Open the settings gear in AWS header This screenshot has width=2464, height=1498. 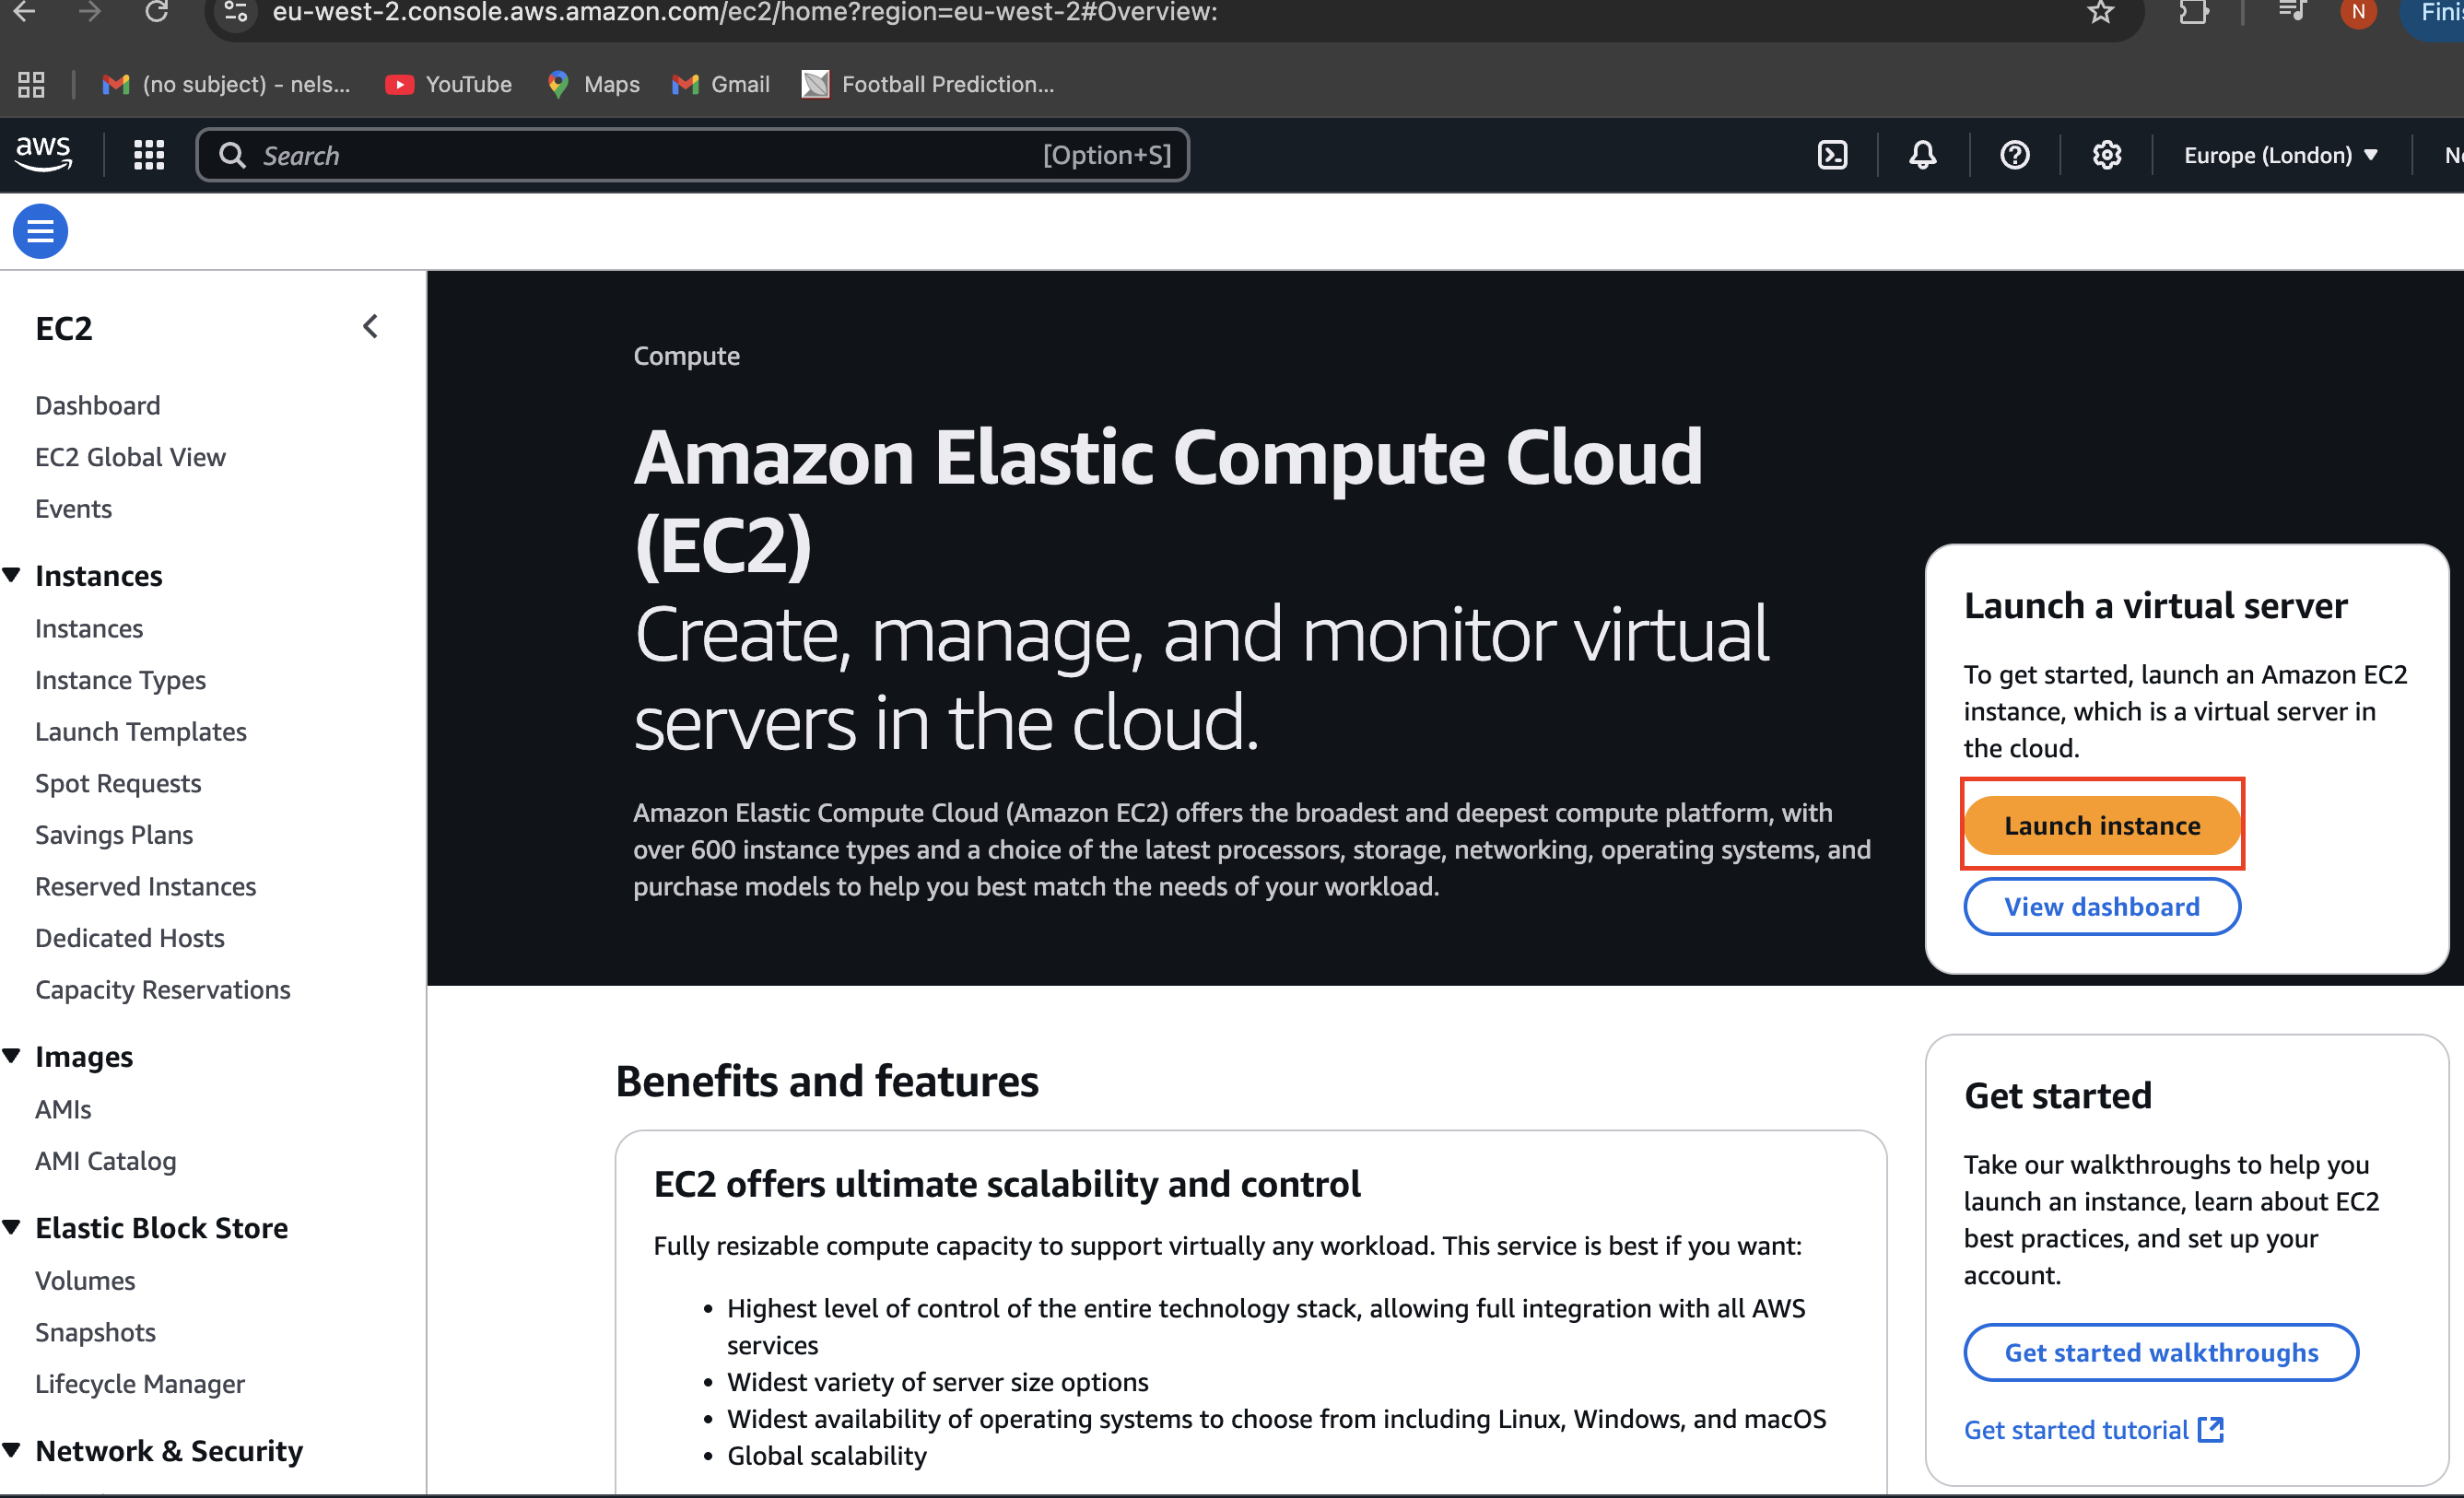click(2106, 155)
